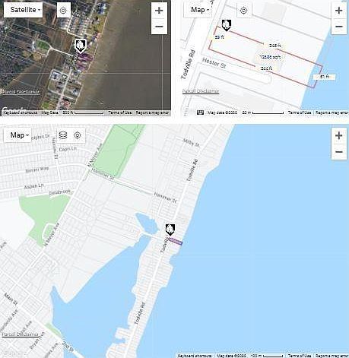Click property marker pin on parcel map
Image resolution: width=349 pixels, height=358 pixels.
tap(226, 25)
